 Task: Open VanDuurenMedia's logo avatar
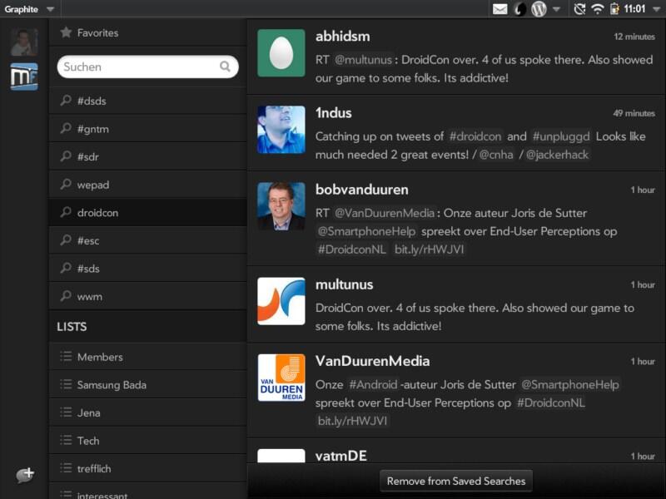pyautogui.click(x=281, y=378)
